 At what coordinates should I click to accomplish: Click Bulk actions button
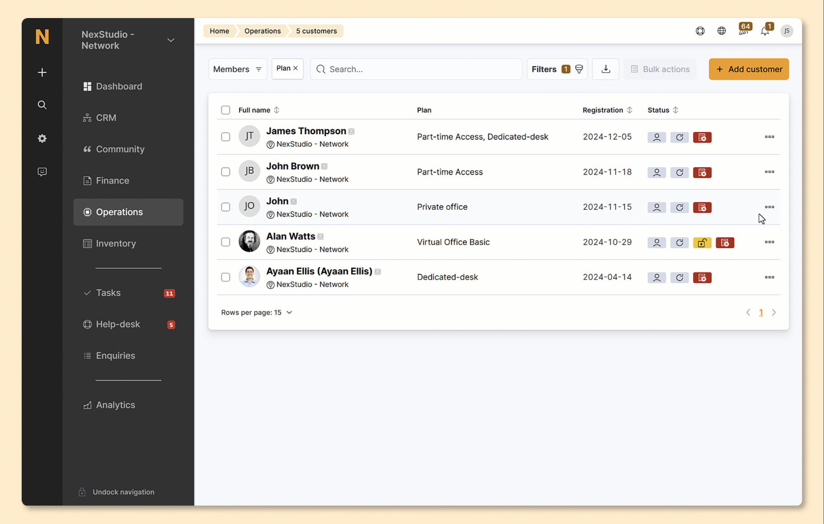click(660, 69)
